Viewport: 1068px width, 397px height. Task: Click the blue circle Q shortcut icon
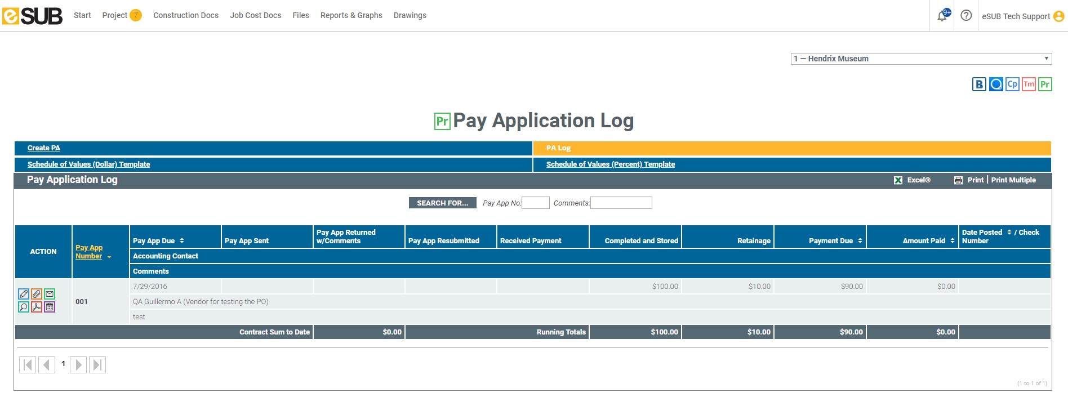tap(996, 84)
